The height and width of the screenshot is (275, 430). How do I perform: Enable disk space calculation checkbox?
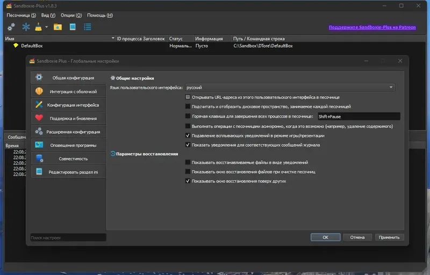point(188,106)
